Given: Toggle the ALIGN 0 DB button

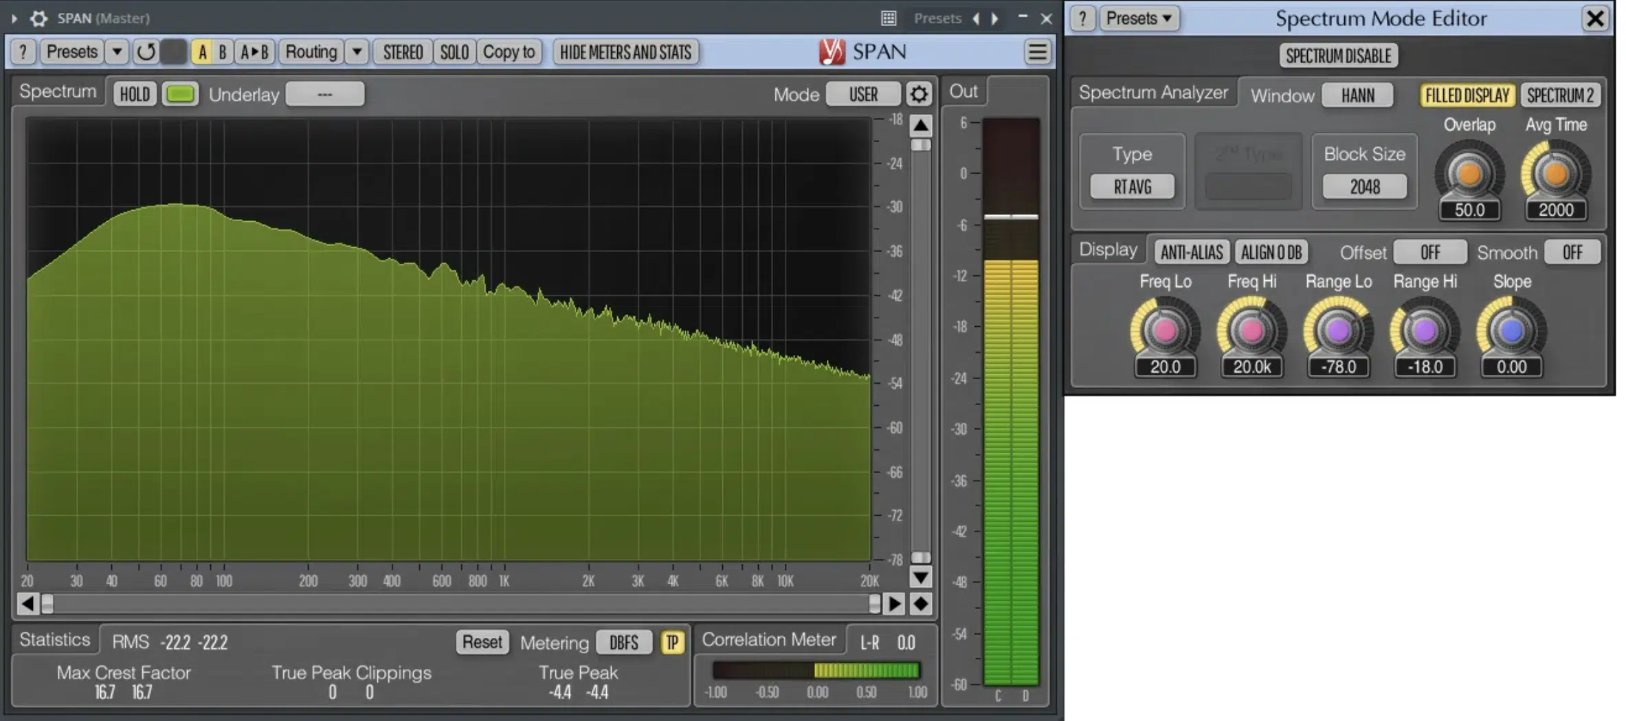Looking at the screenshot, I should (x=1271, y=252).
